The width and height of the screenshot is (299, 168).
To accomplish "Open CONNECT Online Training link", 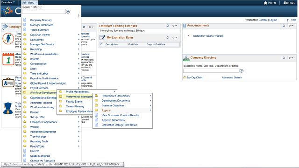I will [x=208, y=36].
